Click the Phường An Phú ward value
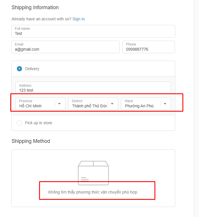The height and width of the screenshot is (217, 199). tap(139, 106)
